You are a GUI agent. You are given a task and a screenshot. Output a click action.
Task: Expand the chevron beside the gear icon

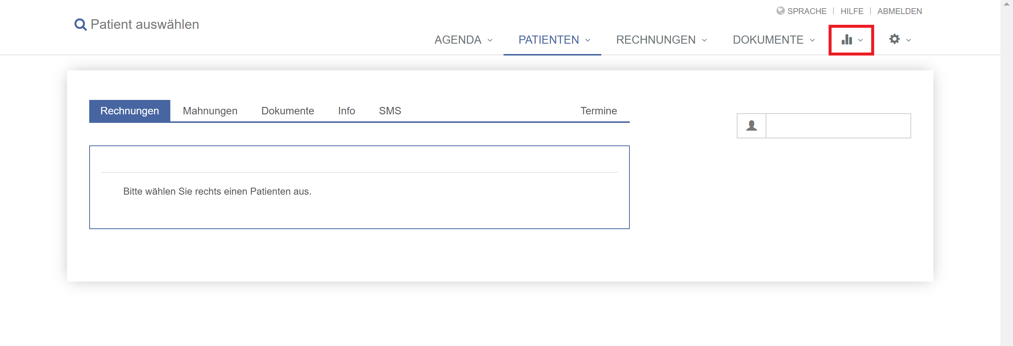[x=908, y=40]
